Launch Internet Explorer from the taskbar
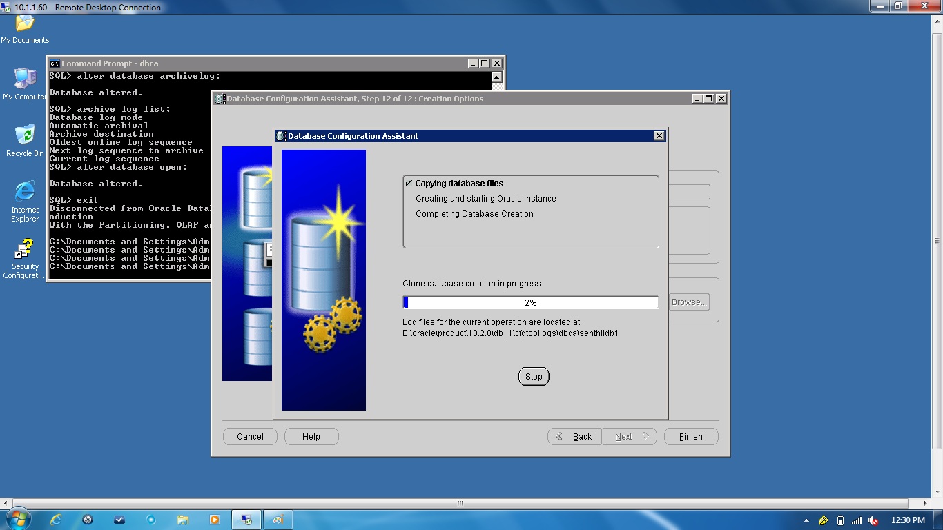This screenshot has width=943, height=530. (56, 519)
